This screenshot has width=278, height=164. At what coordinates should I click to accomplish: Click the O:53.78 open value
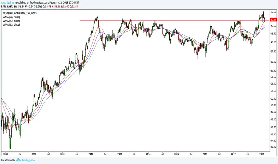click(47, 7)
